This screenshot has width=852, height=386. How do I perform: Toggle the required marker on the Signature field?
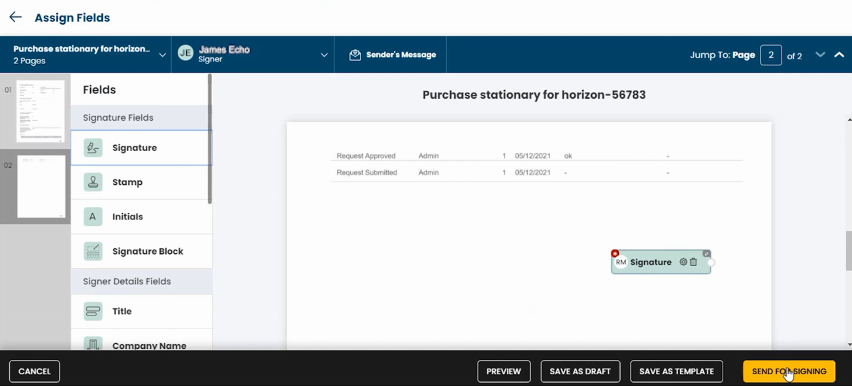pos(615,253)
